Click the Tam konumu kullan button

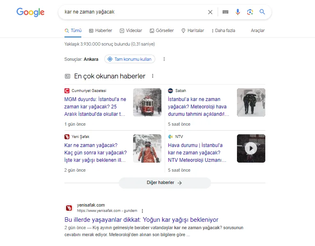coord(130,59)
